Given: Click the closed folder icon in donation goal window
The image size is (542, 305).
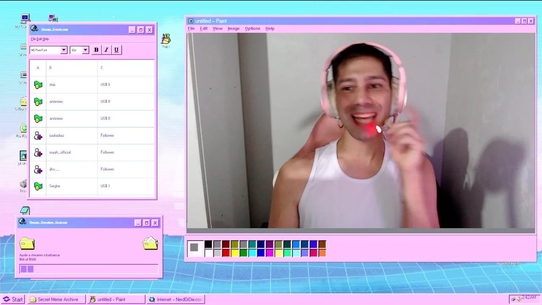Looking at the screenshot, I should click(x=27, y=243).
